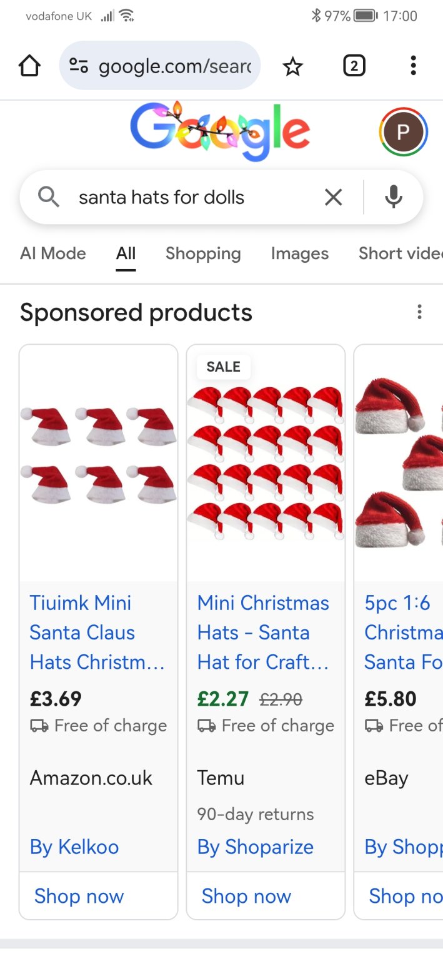Switch to the AI Mode tab

pos(53,253)
